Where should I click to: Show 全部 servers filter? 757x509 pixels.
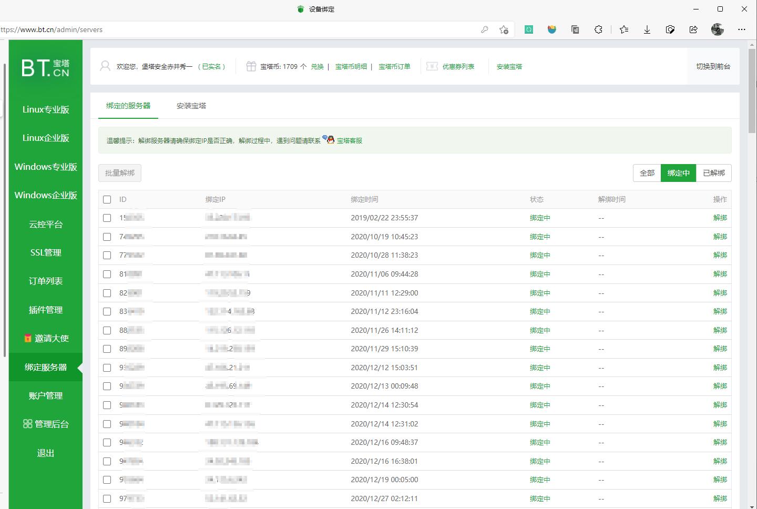[647, 173]
